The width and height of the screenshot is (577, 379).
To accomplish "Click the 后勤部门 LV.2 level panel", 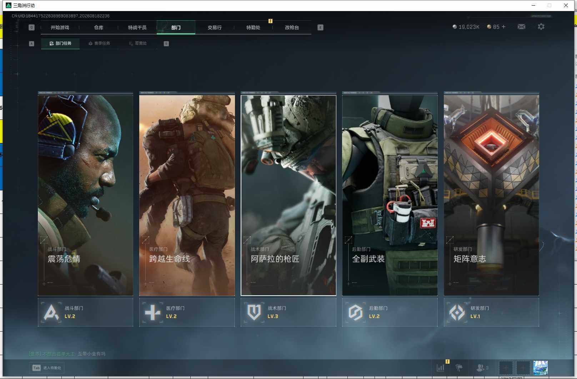I will [x=390, y=312].
